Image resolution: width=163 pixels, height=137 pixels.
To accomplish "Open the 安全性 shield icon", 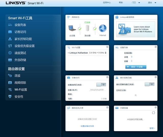I will (x=10, y=97).
